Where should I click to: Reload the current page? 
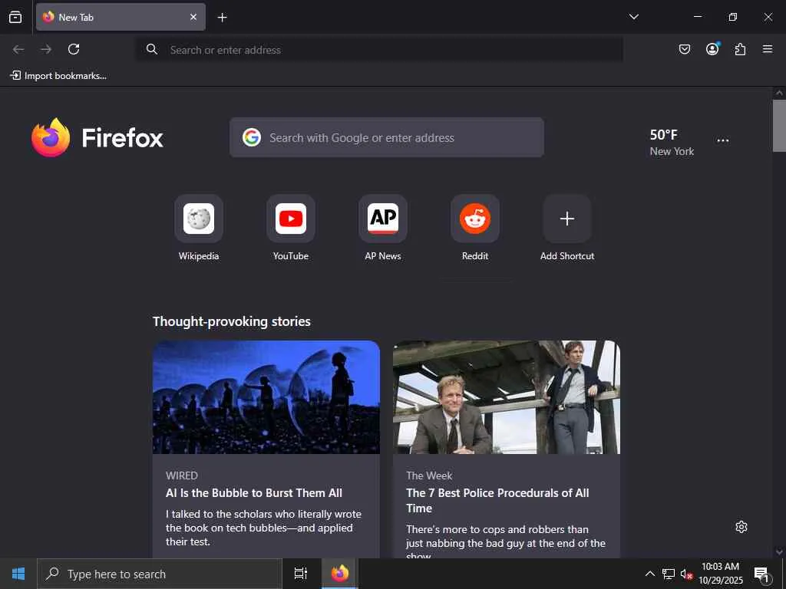tap(74, 49)
